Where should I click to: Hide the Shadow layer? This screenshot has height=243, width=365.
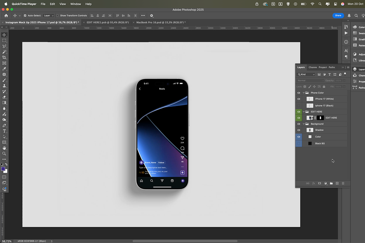(299, 130)
